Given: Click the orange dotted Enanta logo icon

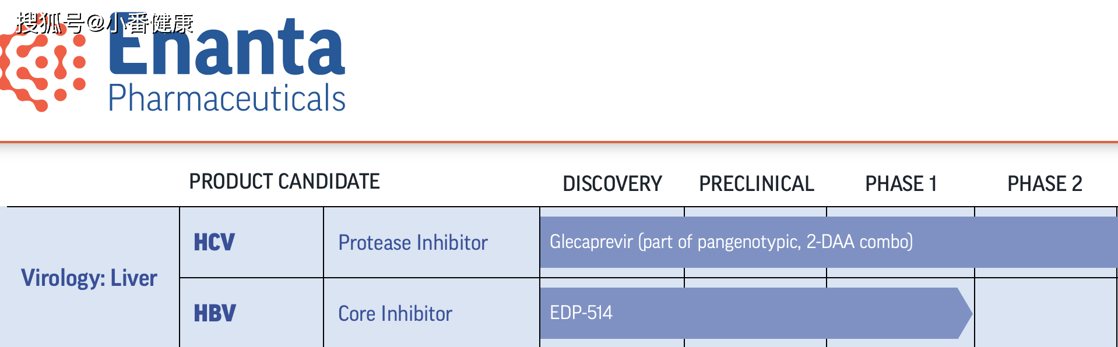Looking at the screenshot, I should coord(42,65).
